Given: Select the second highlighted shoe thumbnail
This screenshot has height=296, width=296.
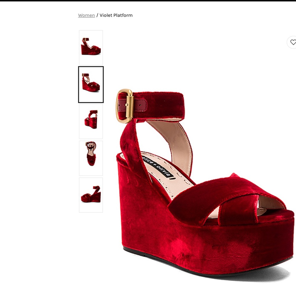Looking at the screenshot, I should [91, 85].
